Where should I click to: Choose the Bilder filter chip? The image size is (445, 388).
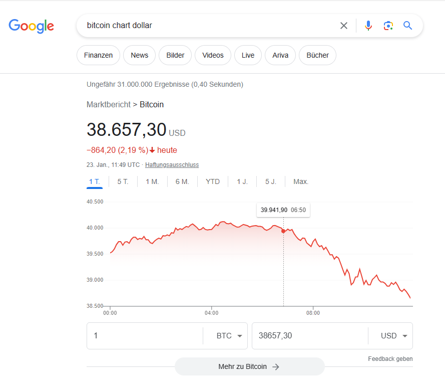tap(175, 55)
